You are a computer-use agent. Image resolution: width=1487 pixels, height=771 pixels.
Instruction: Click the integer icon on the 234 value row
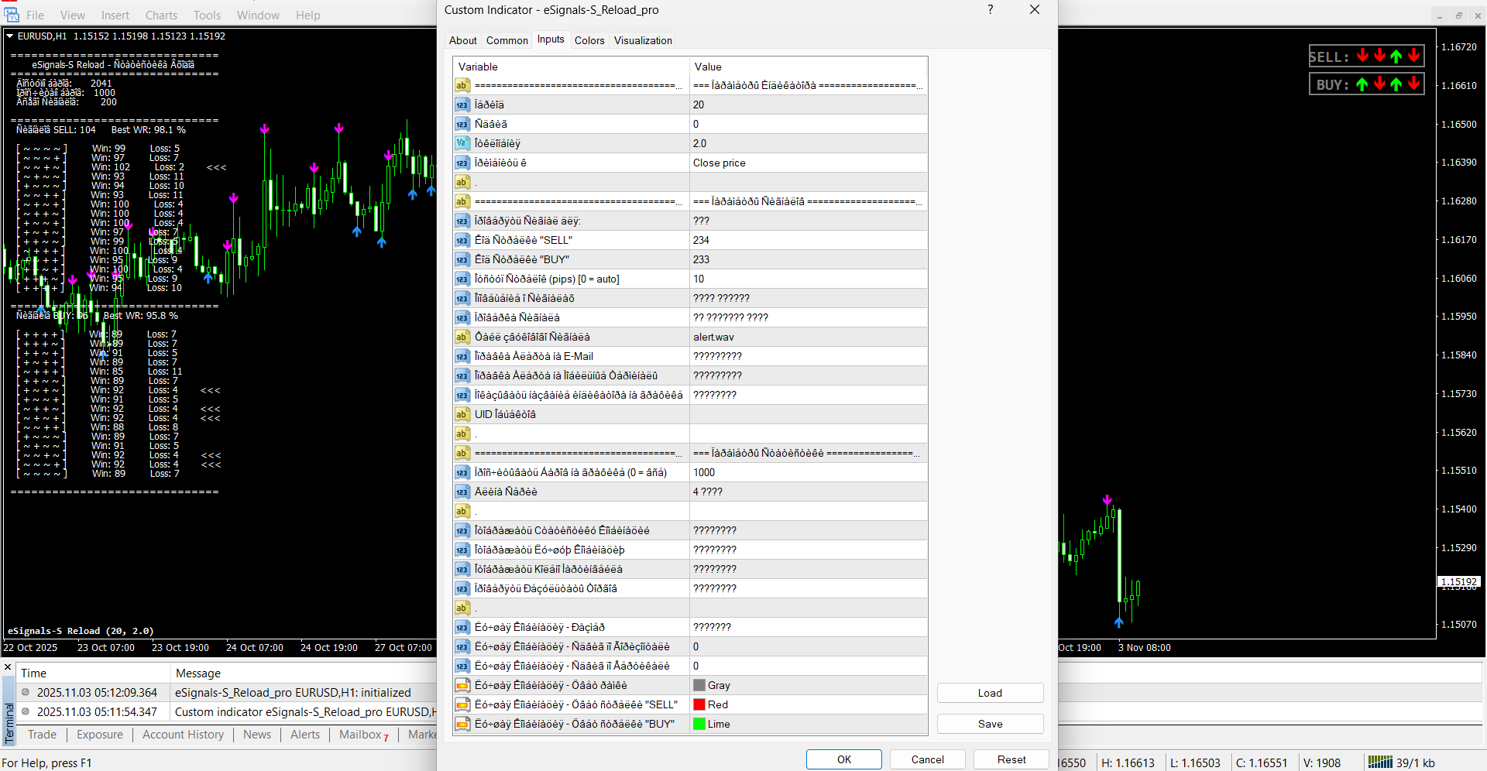[x=462, y=240]
